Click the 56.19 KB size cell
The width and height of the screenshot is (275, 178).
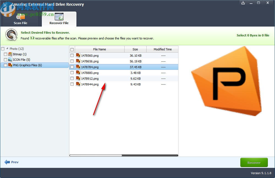click(x=136, y=61)
